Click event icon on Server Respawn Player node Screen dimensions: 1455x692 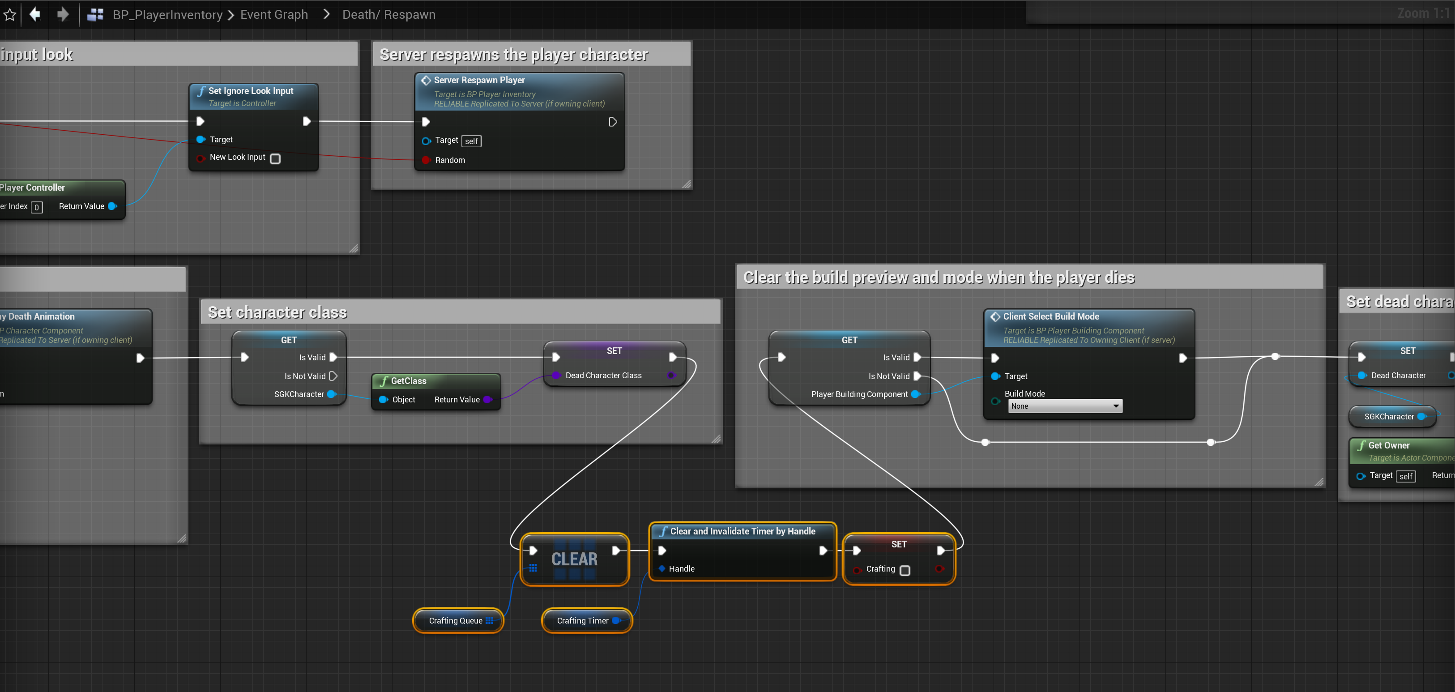[x=426, y=80]
